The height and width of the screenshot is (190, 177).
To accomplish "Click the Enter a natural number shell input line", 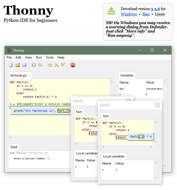I will pos(31,159).
